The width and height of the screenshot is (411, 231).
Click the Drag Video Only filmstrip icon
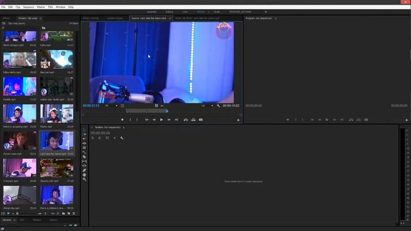(157, 105)
